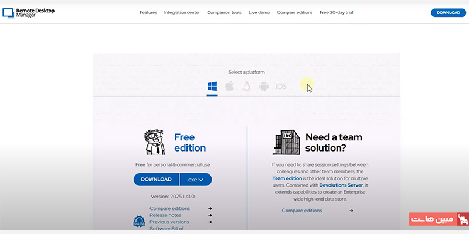Open Compare editions link under team solution

click(x=302, y=211)
